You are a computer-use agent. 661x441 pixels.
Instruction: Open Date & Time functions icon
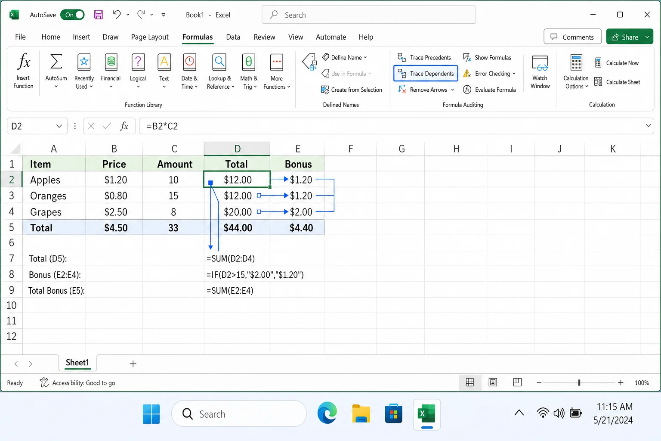[x=189, y=62]
